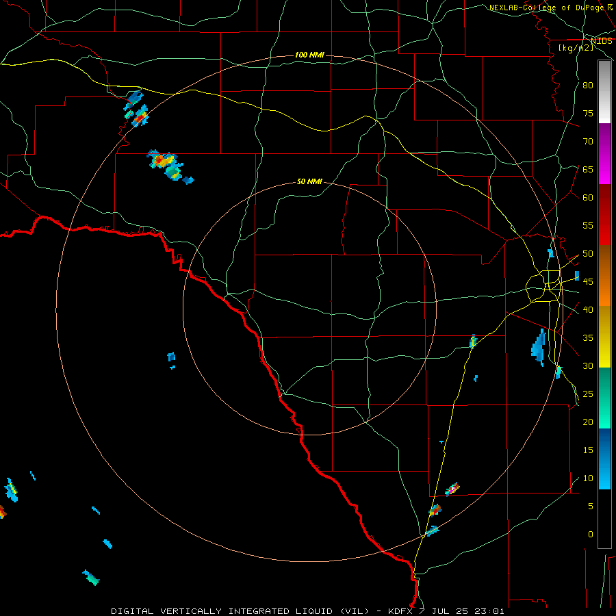Click the 65 value on the color scale
616x616 pixels.
[x=588, y=169]
